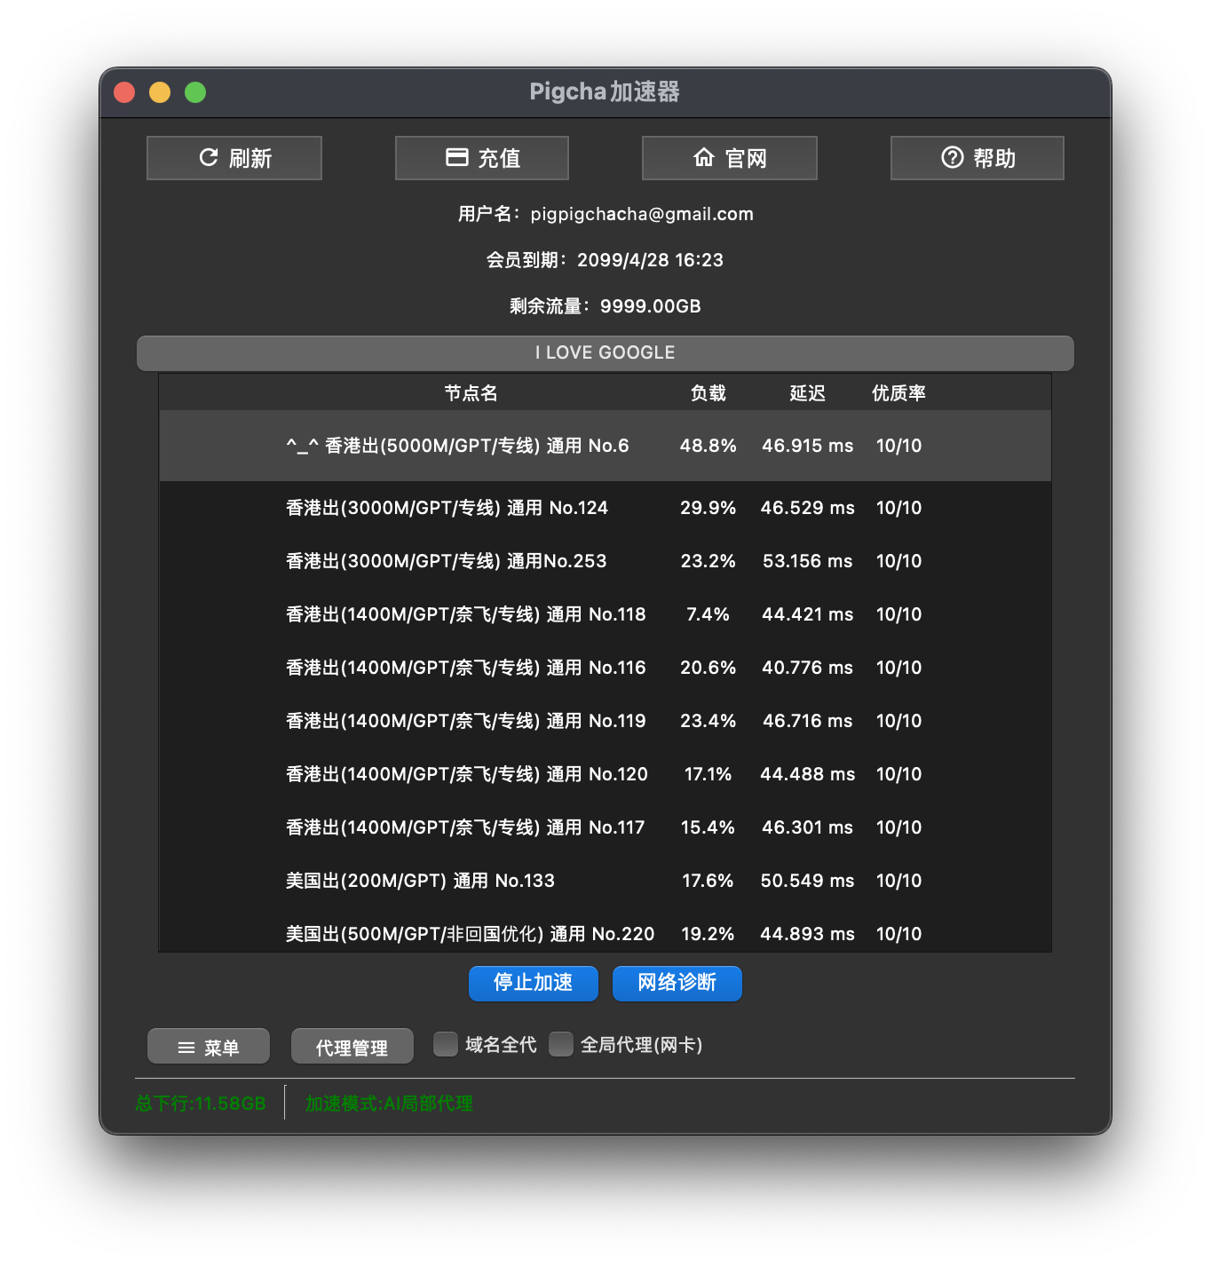Close the Pigcha window with red button
Viewport: 1211px width, 1266px height.
(124, 92)
